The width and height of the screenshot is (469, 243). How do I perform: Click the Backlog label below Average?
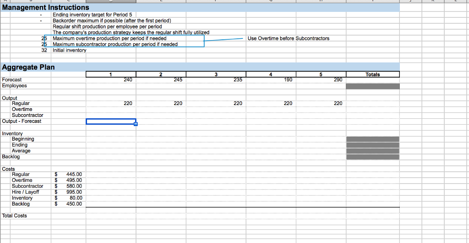tap(11, 157)
